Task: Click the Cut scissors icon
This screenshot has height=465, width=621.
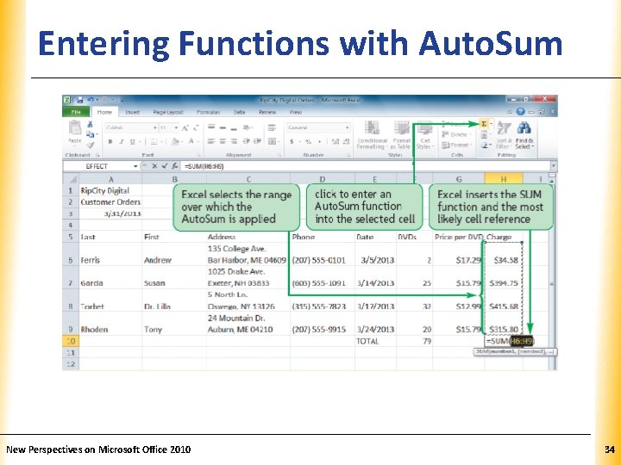Action: tap(91, 125)
